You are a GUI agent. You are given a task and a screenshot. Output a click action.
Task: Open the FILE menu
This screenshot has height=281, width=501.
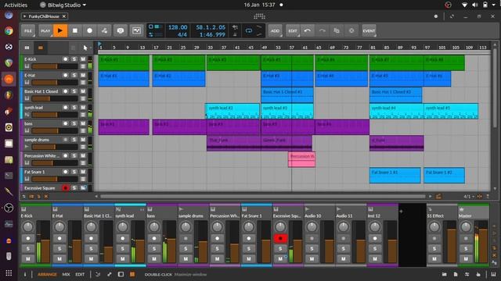28,30
